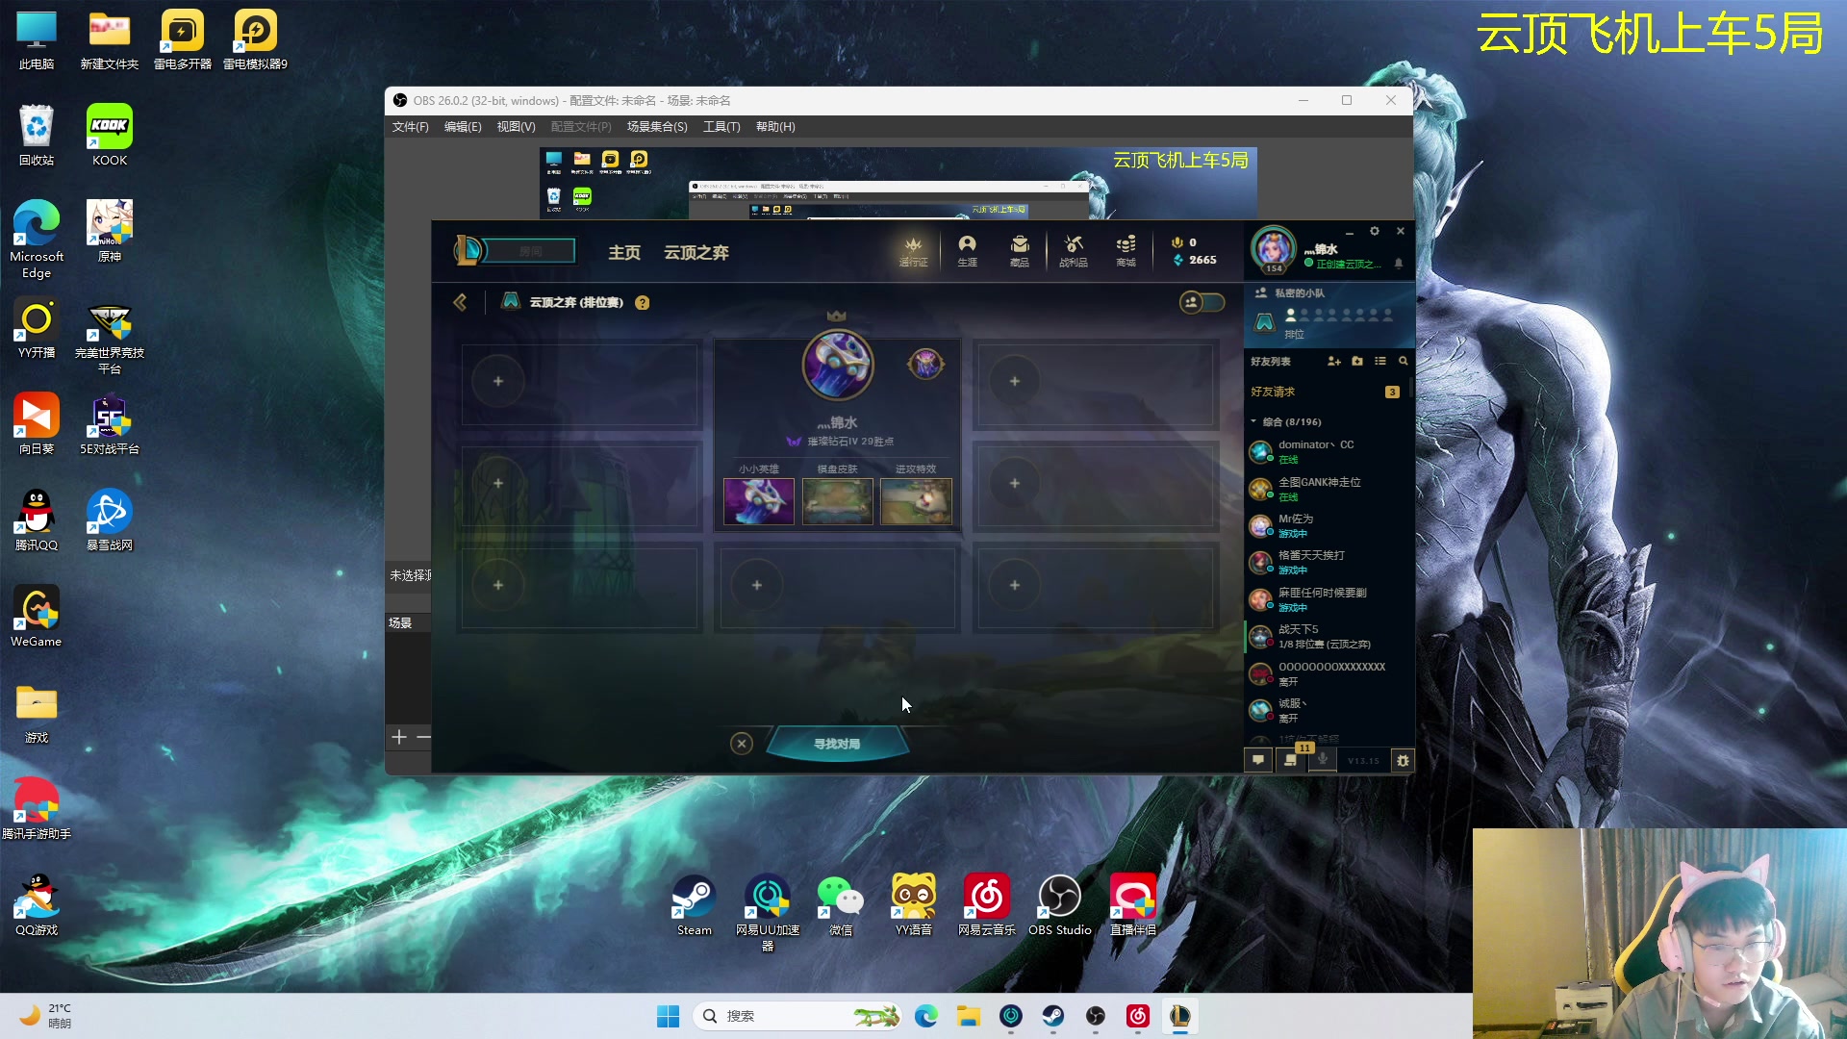Screen dimensions: 1847x1039
Task: Toggle the microphone mute button
Action: pyautogui.click(x=1323, y=760)
